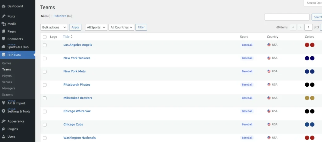The image size is (322, 142).
Task: Click the Colors column header text
Action: tap(309, 37)
